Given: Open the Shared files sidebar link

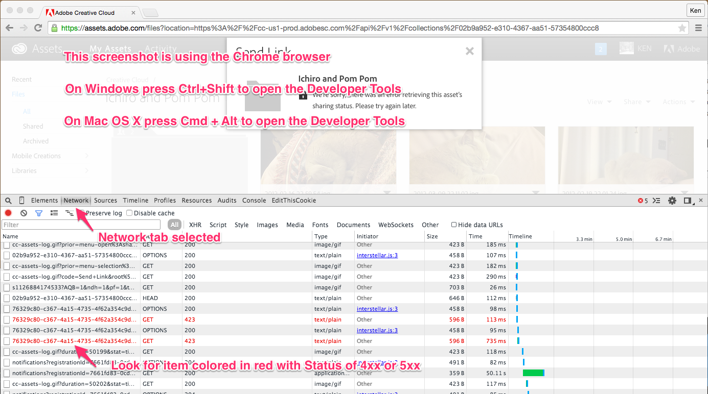Looking at the screenshot, I should point(33,126).
